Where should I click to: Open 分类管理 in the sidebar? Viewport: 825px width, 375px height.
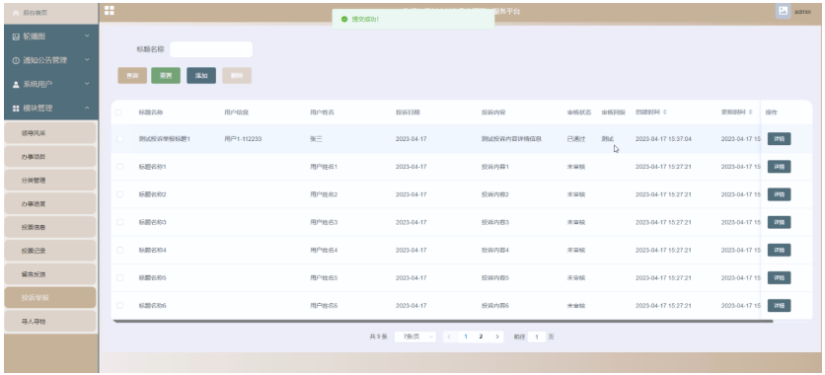pyautogui.click(x=50, y=181)
